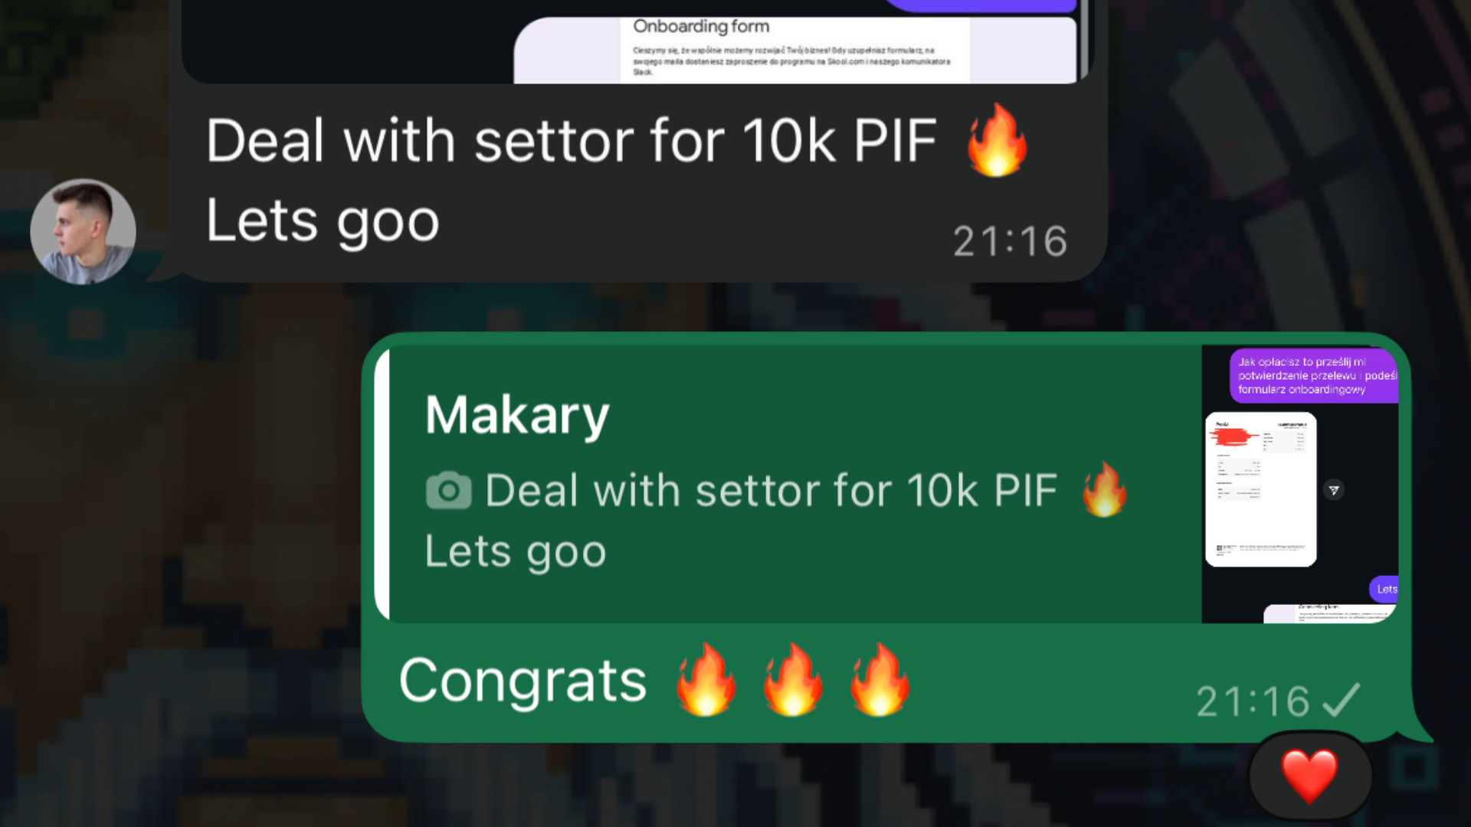
Task: Tap the purple chat bubble in thumbnail
Action: coord(1314,375)
